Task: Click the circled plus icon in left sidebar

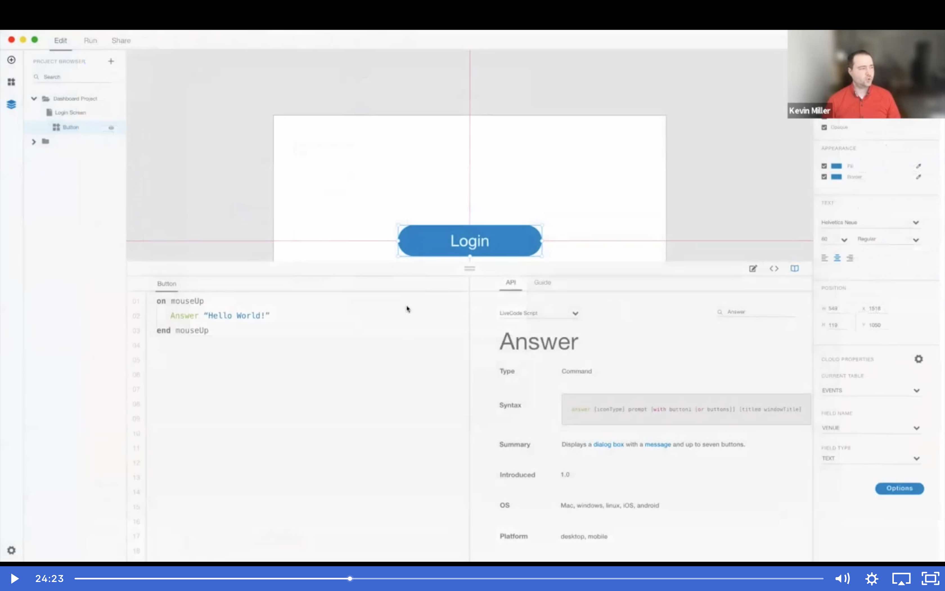Action: coord(11,60)
